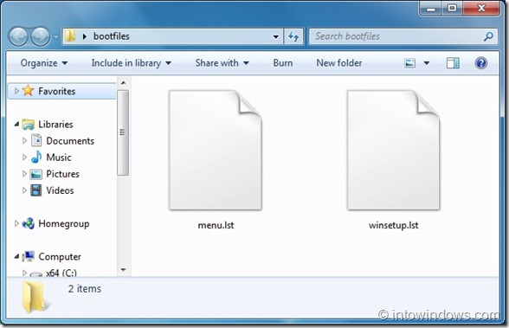Open the Videos library
509x328 pixels.
[x=60, y=190]
